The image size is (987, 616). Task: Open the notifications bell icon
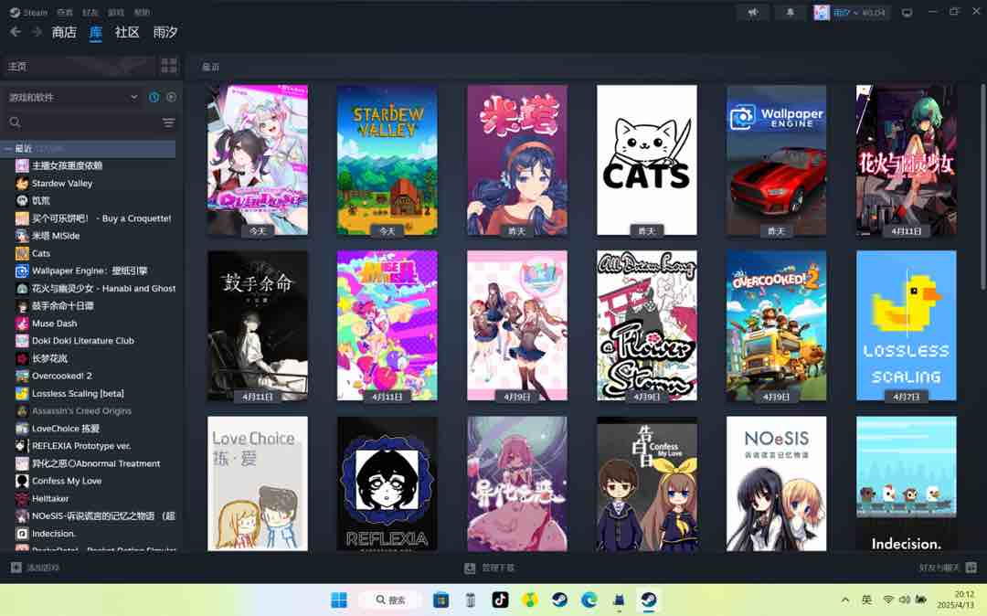tap(790, 12)
